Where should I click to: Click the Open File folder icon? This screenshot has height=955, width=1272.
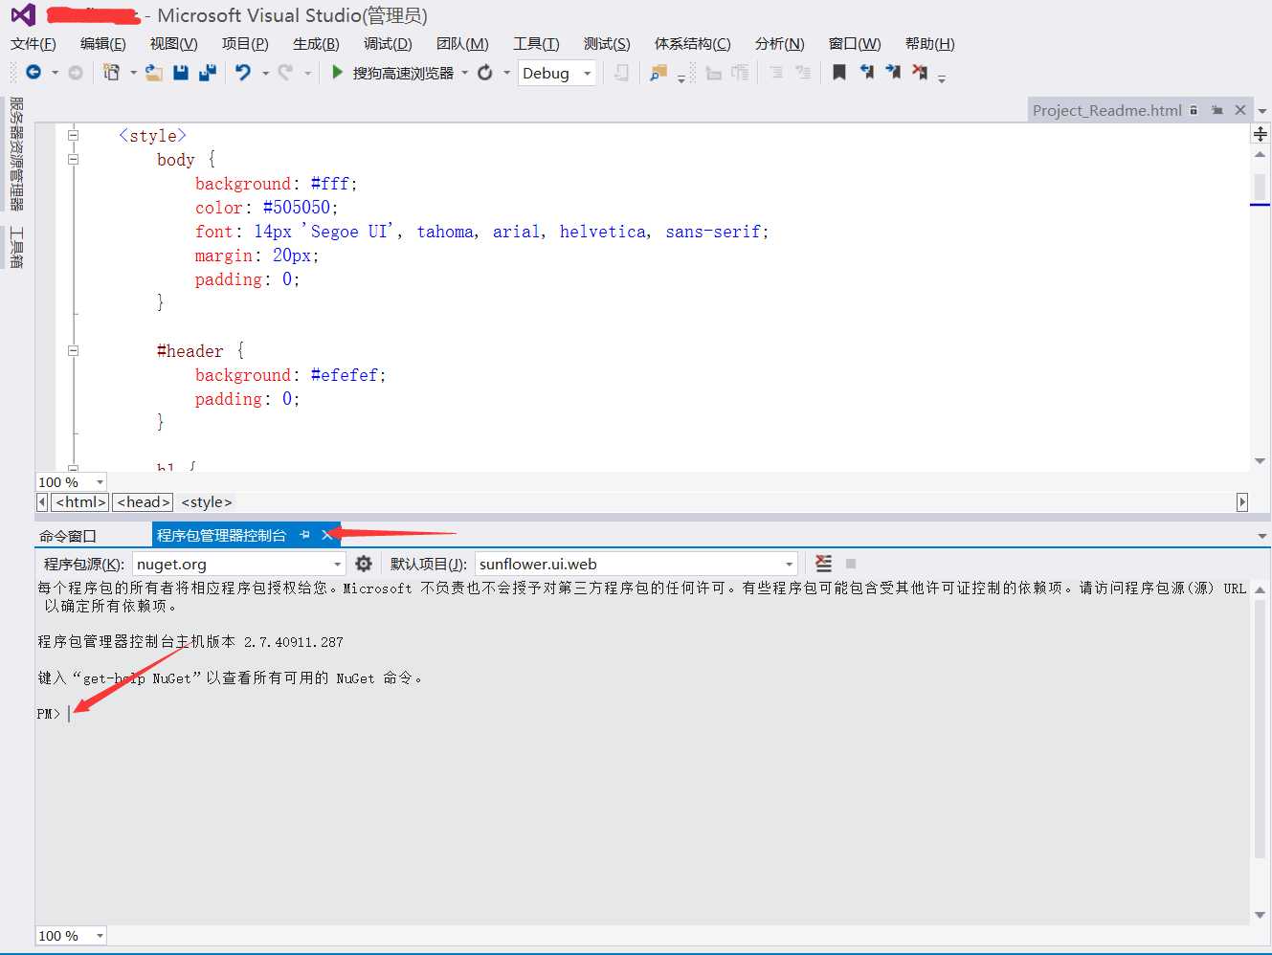coord(154,73)
